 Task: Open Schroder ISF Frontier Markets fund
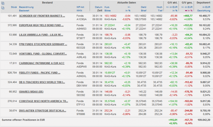42,16
